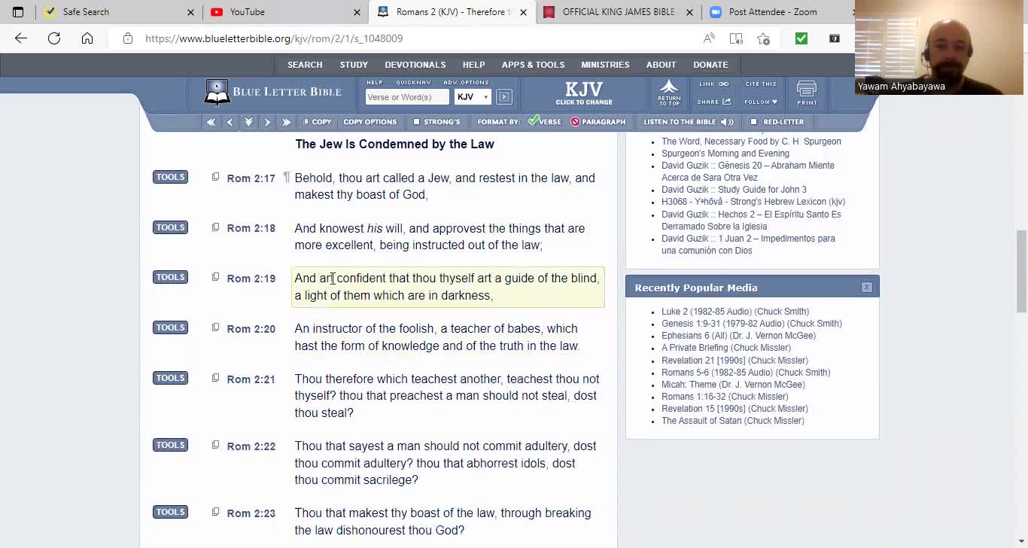Click the copy icon beside Rom 2:19
Screen dimensions: 1028x548
215,277
